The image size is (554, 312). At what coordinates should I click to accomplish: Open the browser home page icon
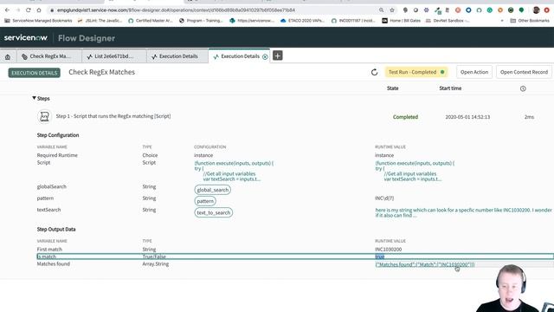(x=39, y=10)
